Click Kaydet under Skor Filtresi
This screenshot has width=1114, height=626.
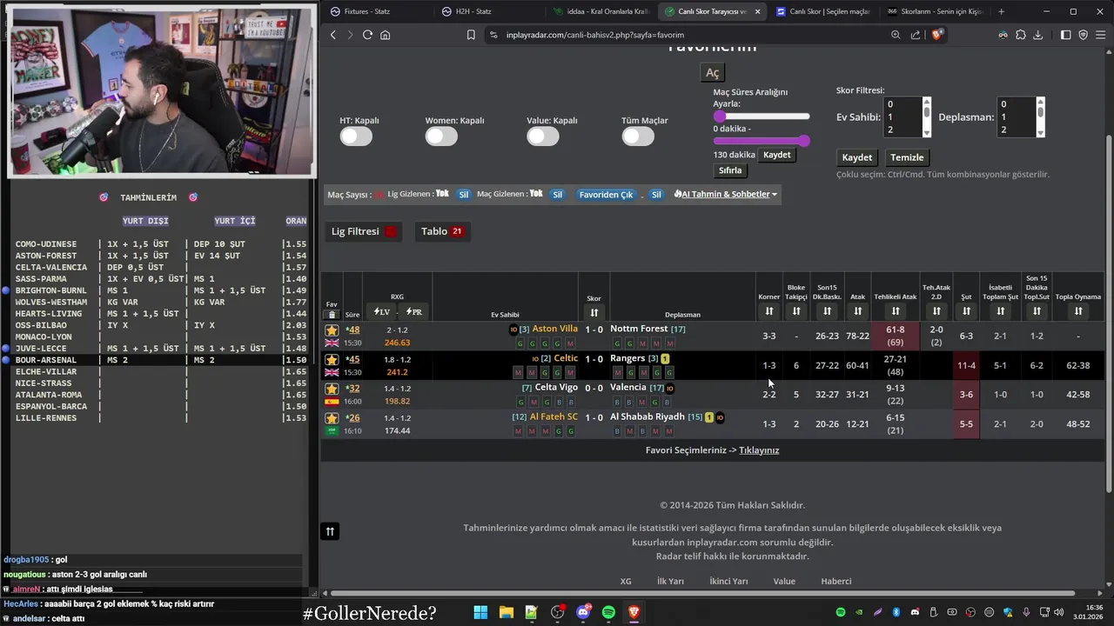tap(857, 157)
